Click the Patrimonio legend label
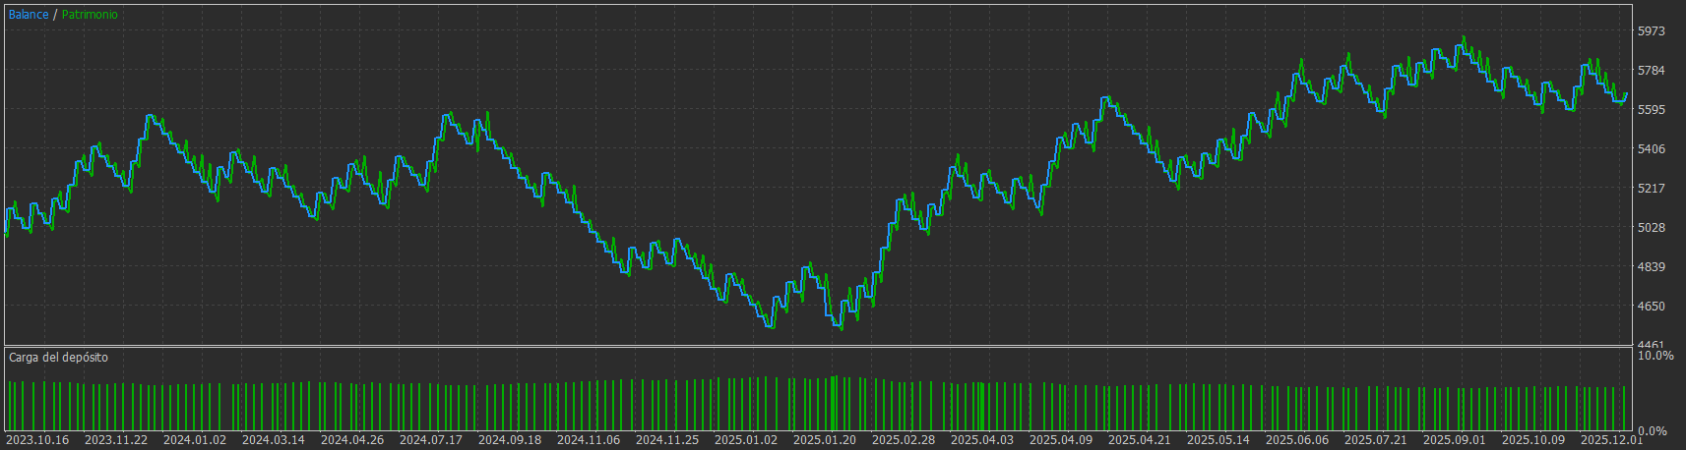This screenshot has height=450, width=1686. 90,15
